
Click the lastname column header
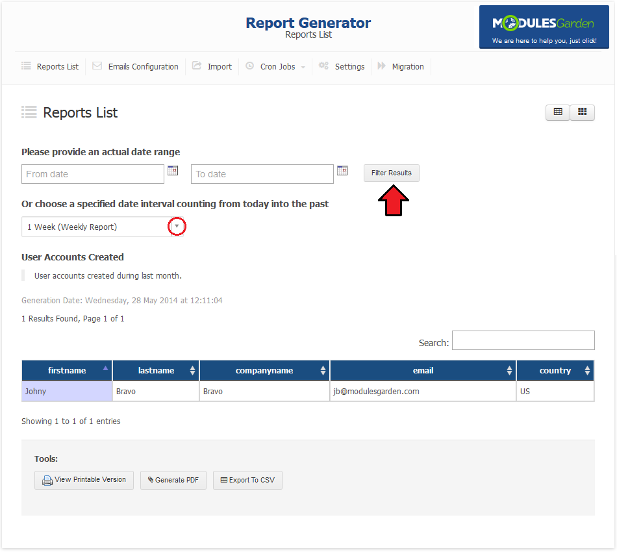(x=157, y=370)
